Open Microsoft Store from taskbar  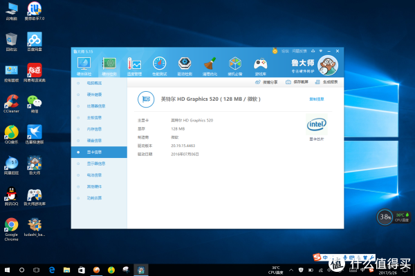[x=82, y=270]
